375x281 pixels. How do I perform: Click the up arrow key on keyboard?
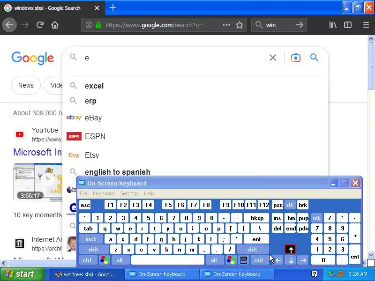pos(290,250)
